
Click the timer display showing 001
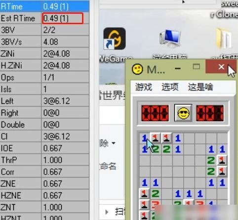[x=210, y=113]
